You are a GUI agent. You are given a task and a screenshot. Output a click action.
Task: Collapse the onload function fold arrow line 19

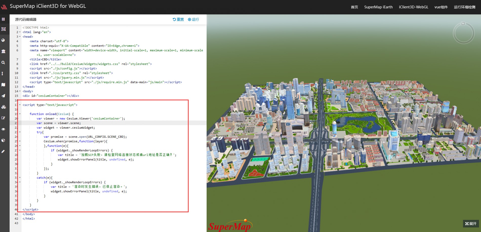tap(20, 114)
